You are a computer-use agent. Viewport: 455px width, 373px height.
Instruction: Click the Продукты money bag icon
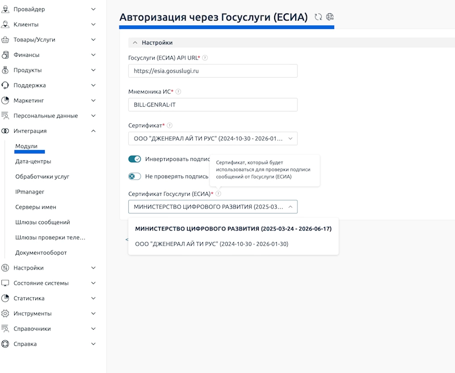(5, 70)
